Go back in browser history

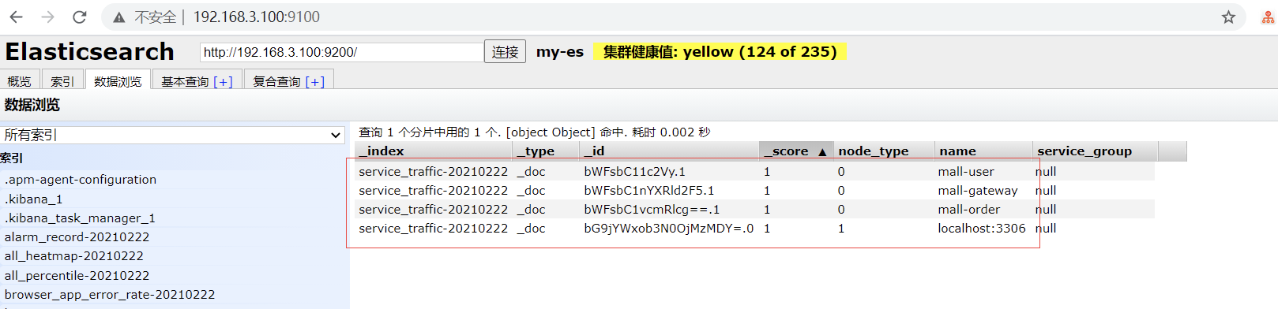tap(17, 17)
